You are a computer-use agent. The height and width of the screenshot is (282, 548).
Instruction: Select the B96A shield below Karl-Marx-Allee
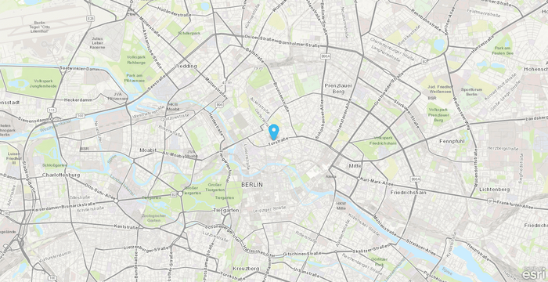416,179
